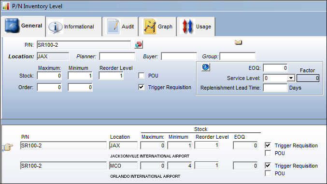Open the Audit tab

tap(120, 26)
